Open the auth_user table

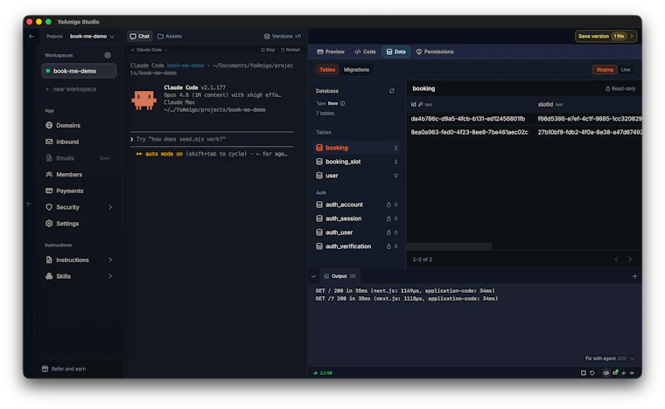356,232
